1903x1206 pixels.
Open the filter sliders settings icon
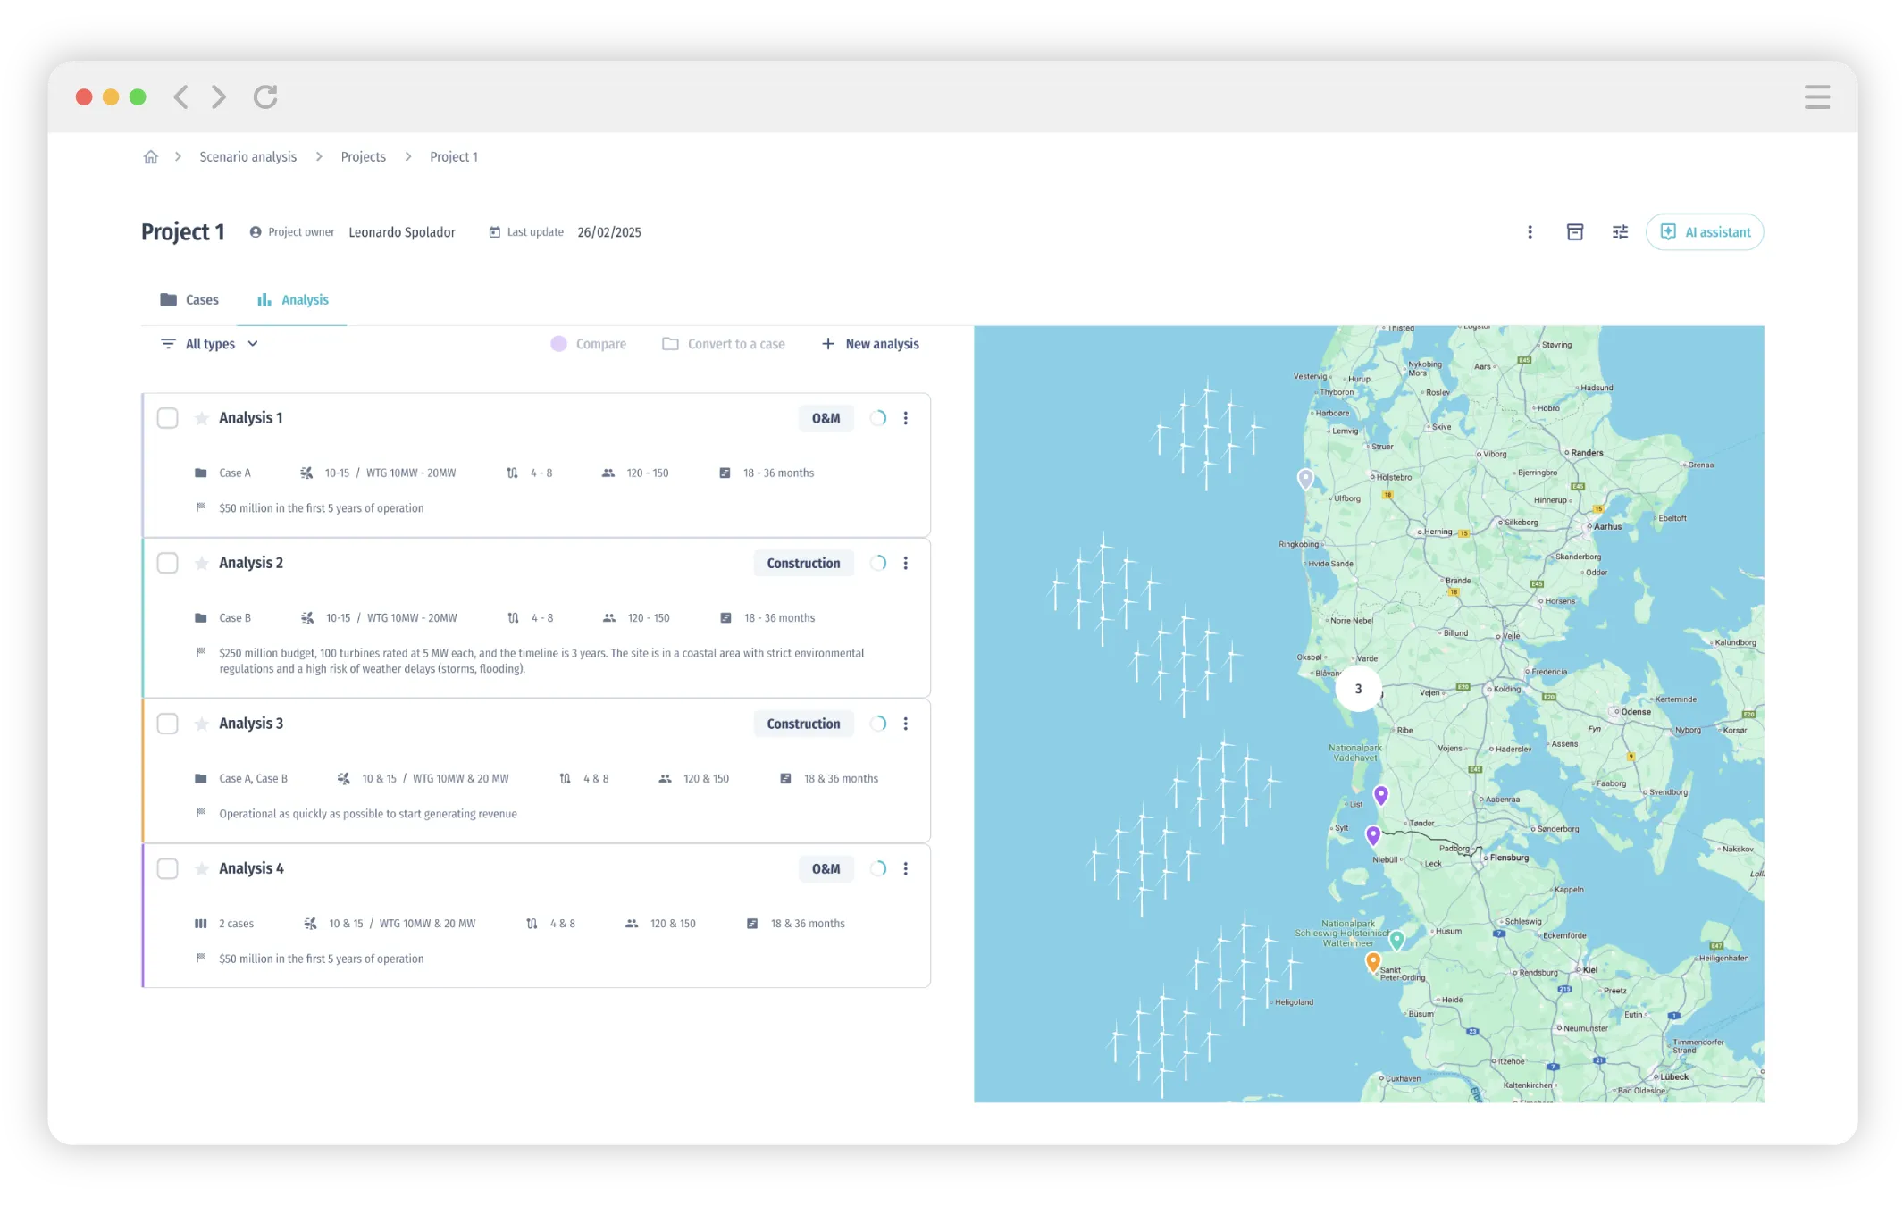coord(1620,232)
